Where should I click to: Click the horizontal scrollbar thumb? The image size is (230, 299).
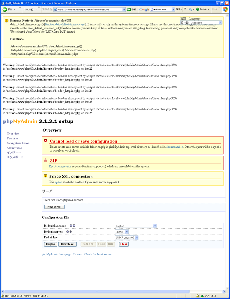coord(97,292)
